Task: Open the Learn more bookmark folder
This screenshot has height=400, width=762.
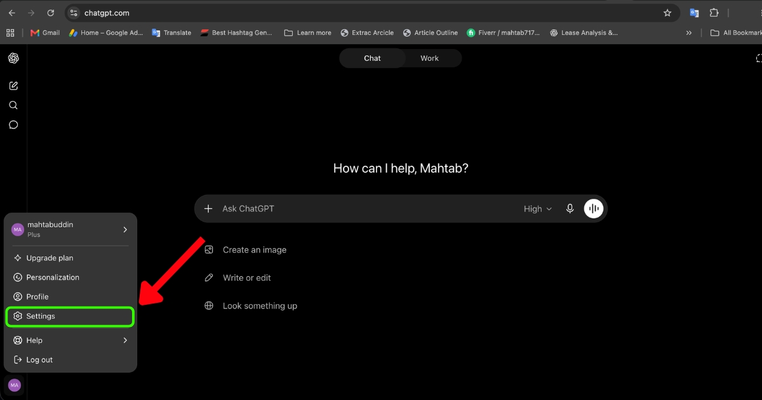Action: 307,32
